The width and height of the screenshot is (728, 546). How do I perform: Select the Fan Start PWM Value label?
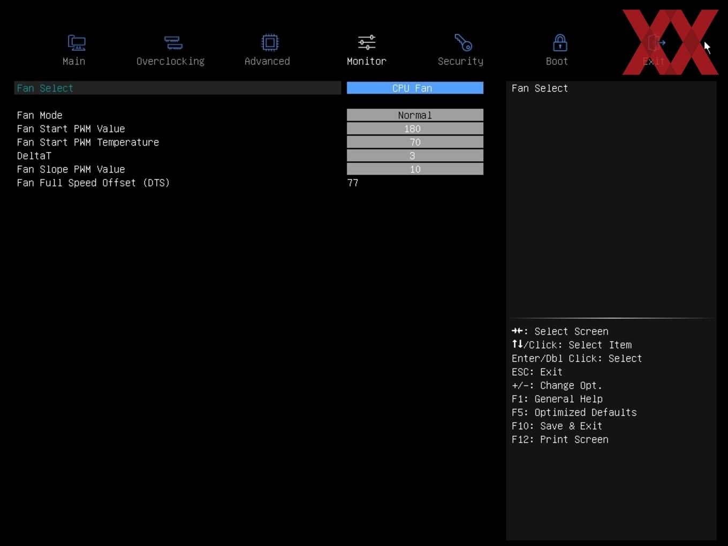pyautogui.click(x=71, y=128)
